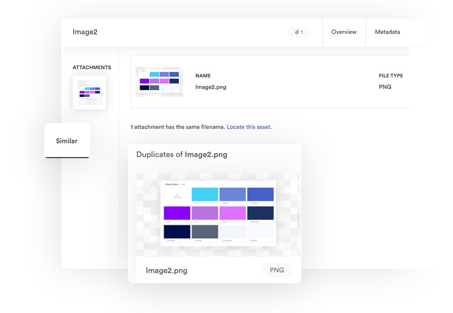Click the NAME column header
The image size is (453, 313).
tap(203, 76)
